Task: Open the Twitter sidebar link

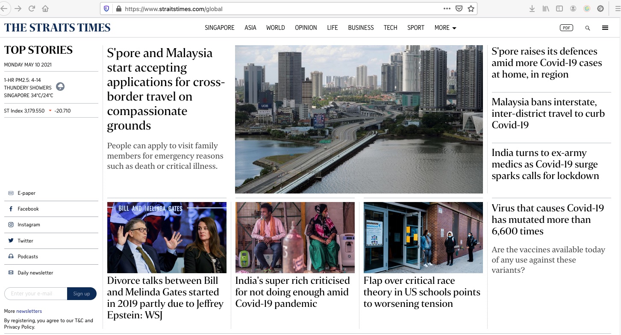Action: tap(25, 241)
